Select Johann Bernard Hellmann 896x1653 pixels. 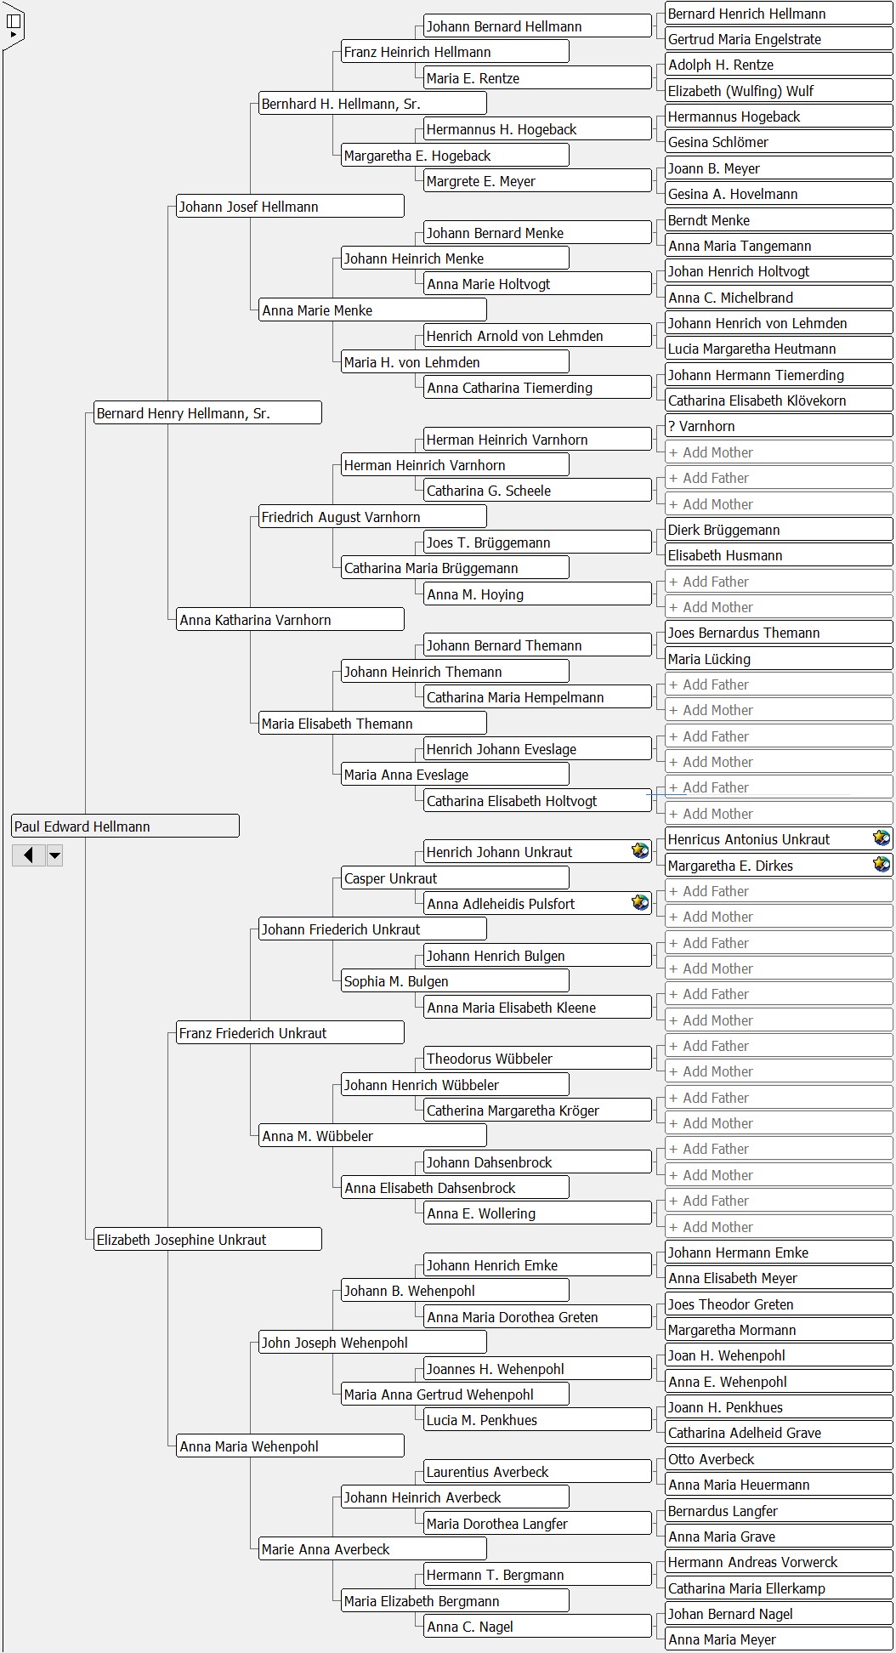pos(537,26)
